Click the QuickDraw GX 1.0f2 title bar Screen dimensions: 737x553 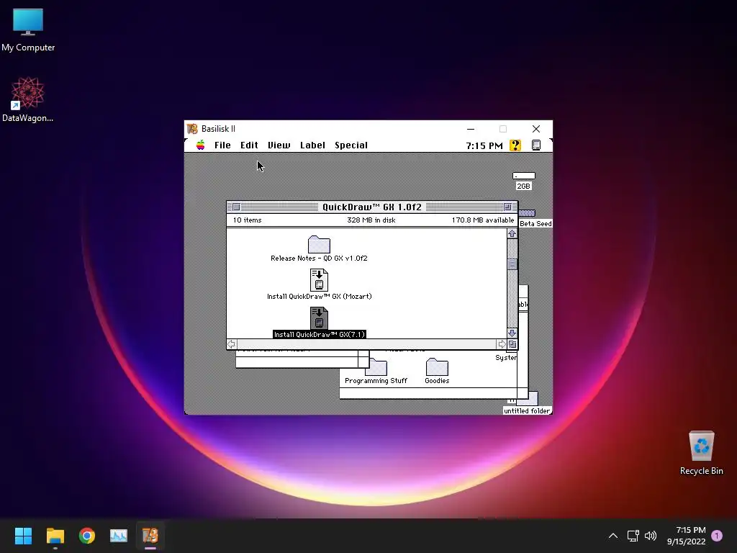pos(372,207)
